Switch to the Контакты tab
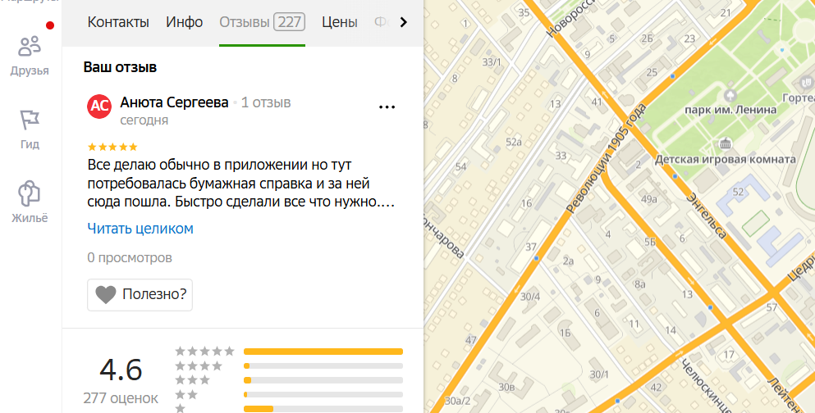 coord(118,22)
